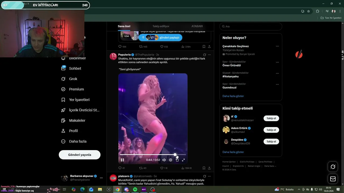The height and width of the screenshot is (193, 344).
Task: Show more trends via Daha fazla göster under Guendouzi
Action: click(x=233, y=96)
